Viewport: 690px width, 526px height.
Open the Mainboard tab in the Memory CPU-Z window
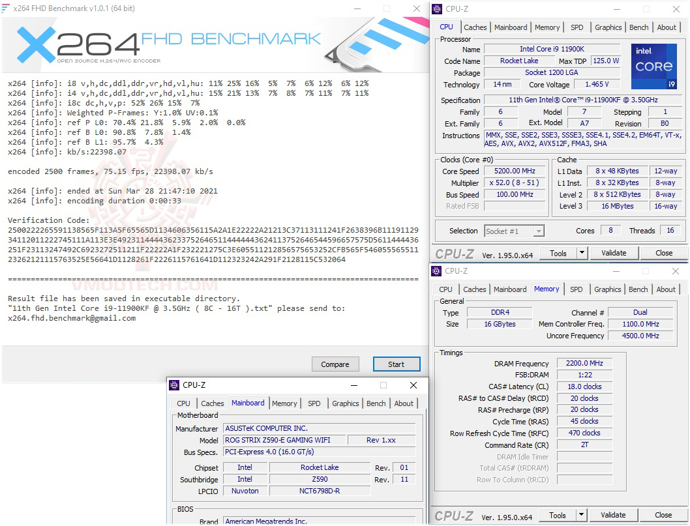tap(510, 289)
